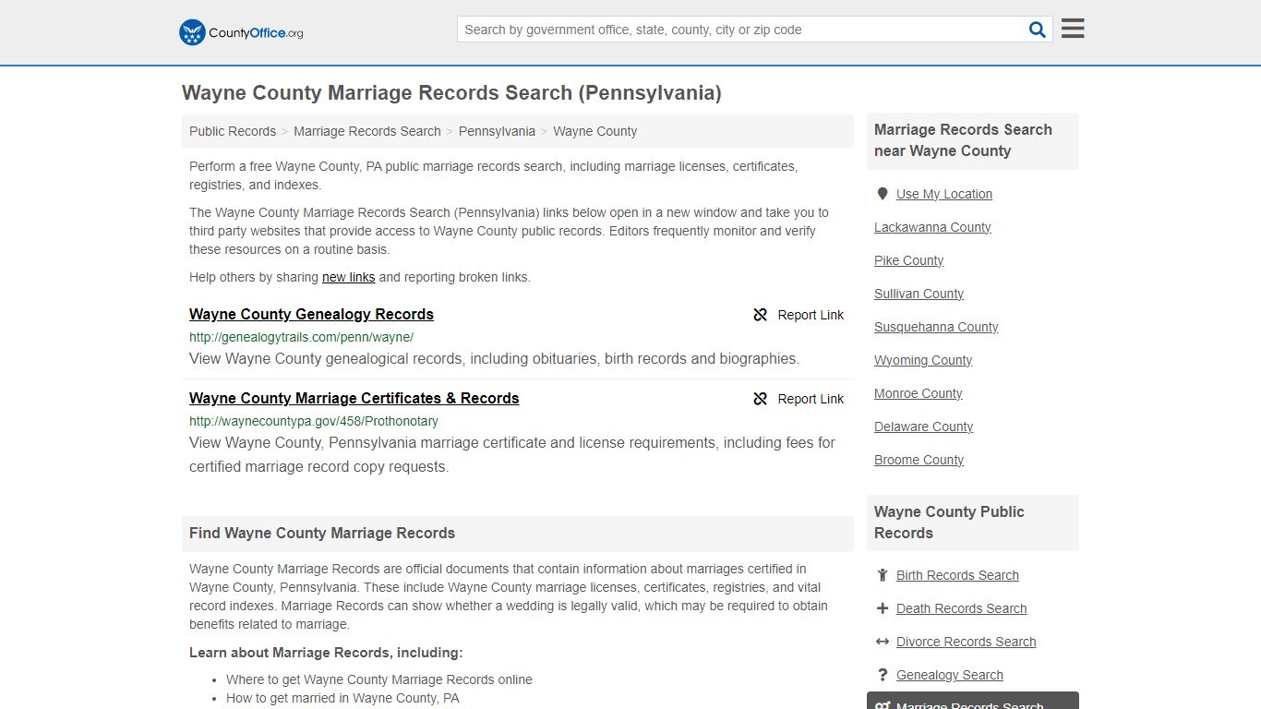Click broken link icon beside Marriage Certificates
This screenshot has width=1261, height=709.
click(761, 399)
